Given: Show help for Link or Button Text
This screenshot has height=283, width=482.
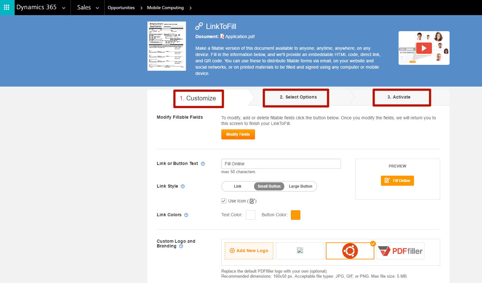Looking at the screenshot, I should click(203, 164).
